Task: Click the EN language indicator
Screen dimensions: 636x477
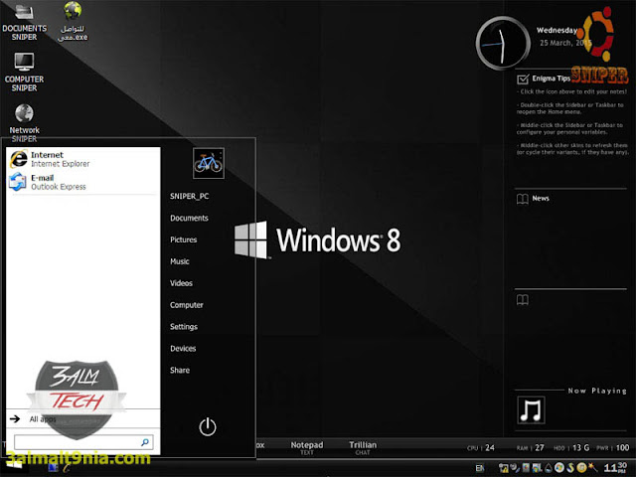Action: click(x=480, y=468)
